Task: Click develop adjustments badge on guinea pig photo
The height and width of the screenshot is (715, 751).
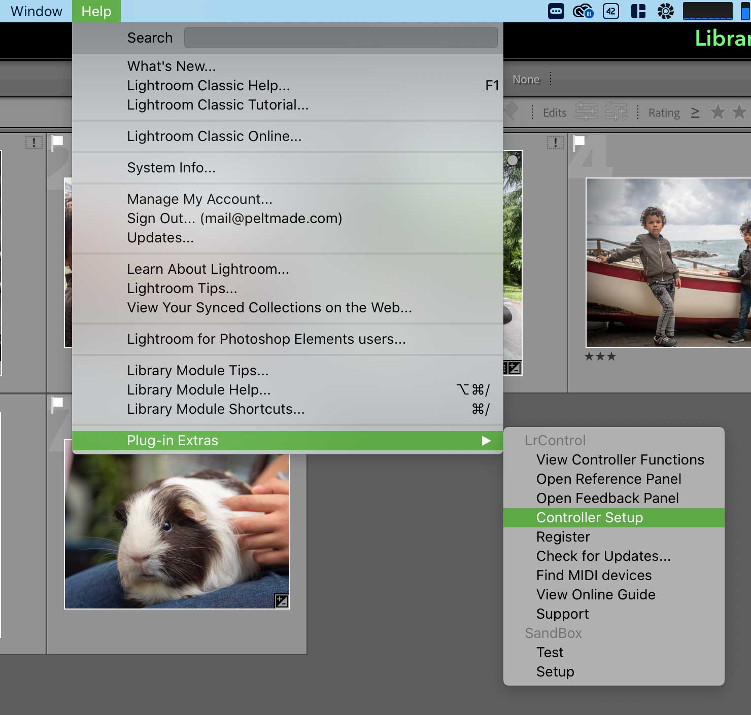Action: click(282, 601)
